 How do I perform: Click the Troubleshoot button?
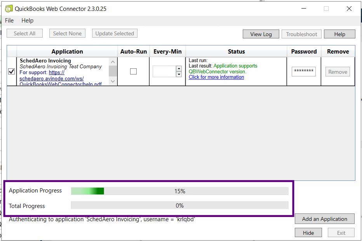301,34
